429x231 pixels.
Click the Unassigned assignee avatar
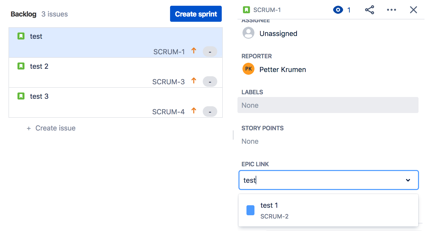248,33
